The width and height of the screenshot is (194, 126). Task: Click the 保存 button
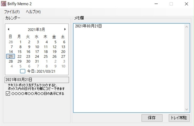152,118
